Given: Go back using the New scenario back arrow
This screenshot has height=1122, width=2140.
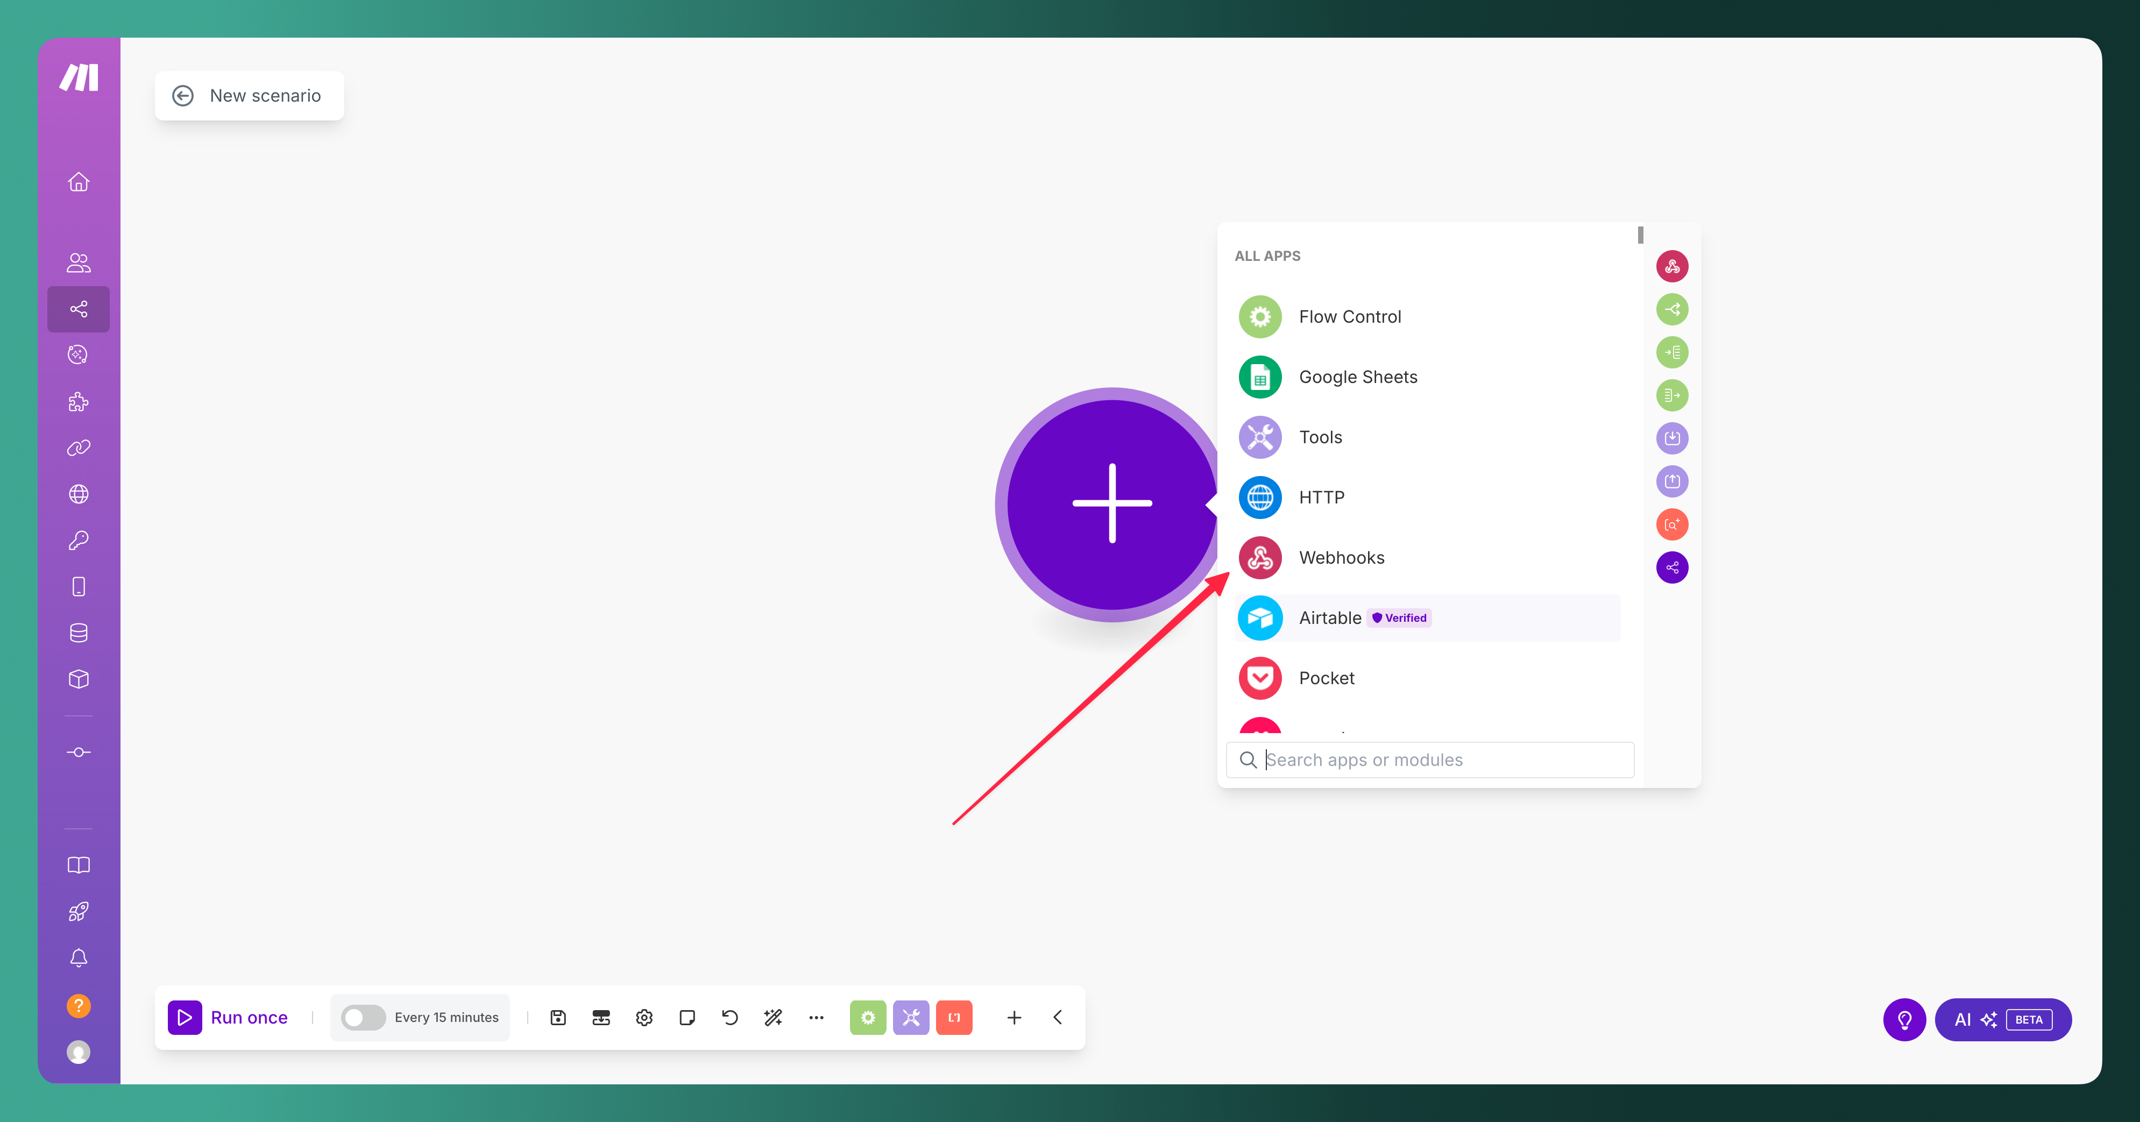Looking at the screenshot, I should click(x=183, y=95).
